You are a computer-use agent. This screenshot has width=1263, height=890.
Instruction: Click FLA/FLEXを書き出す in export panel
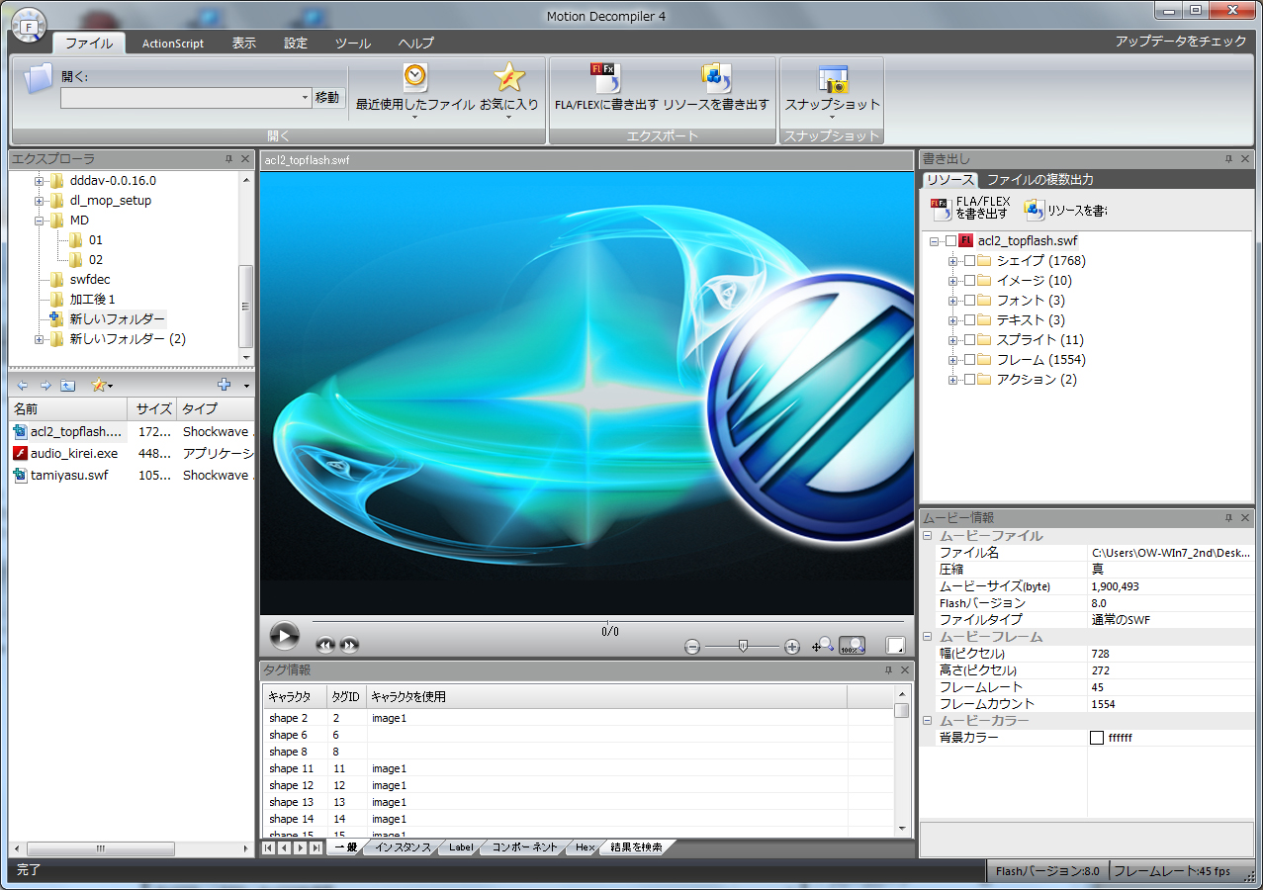(969, 208)
